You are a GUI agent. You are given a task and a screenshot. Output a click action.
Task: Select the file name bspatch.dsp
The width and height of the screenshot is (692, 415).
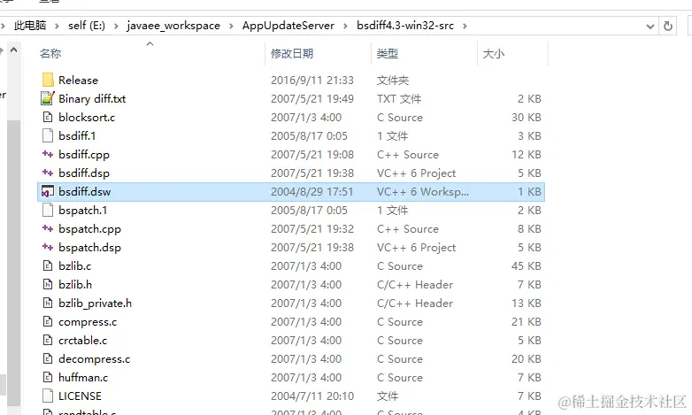(x=89, y=248)
